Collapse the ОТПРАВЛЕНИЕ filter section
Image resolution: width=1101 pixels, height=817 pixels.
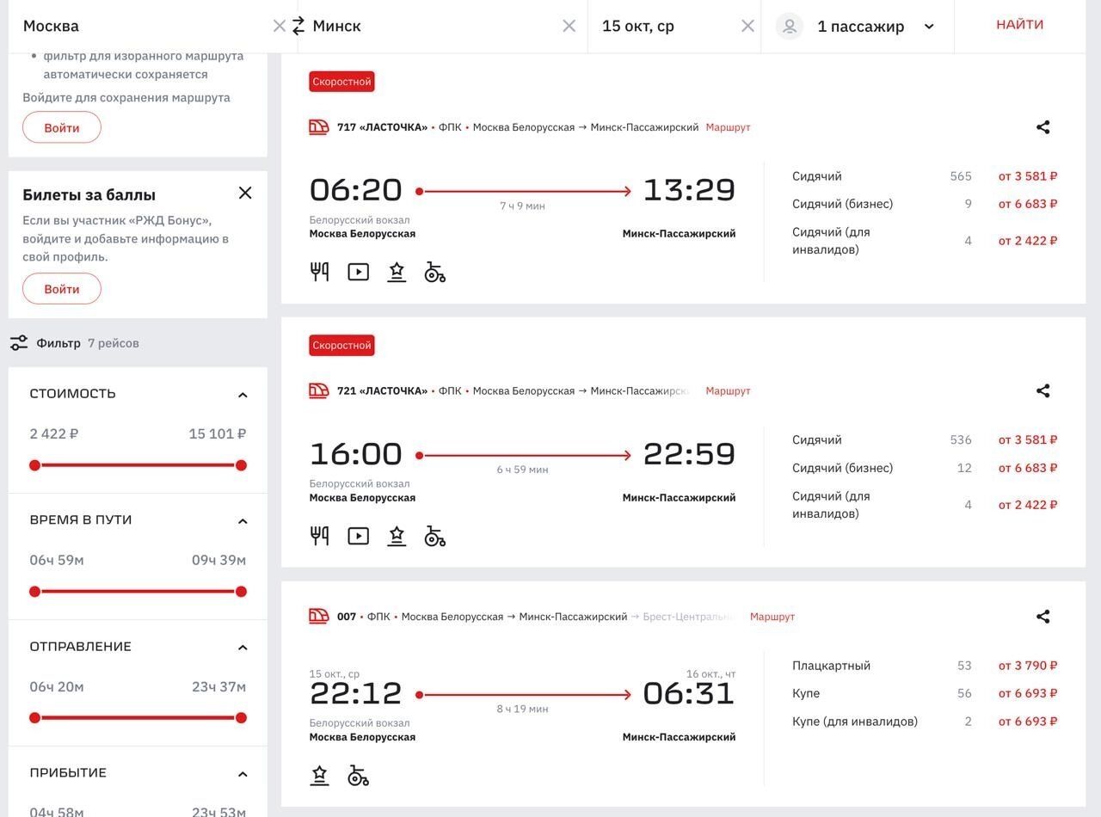[x=243, y=648]
